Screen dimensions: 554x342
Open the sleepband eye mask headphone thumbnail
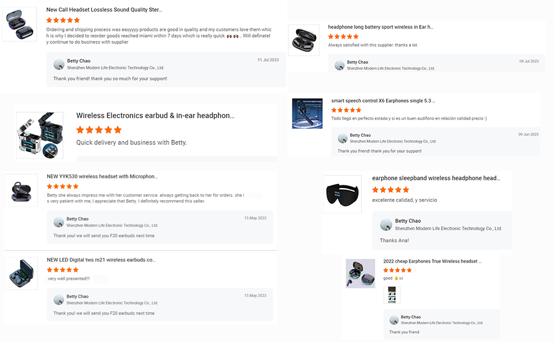(342, 194)
